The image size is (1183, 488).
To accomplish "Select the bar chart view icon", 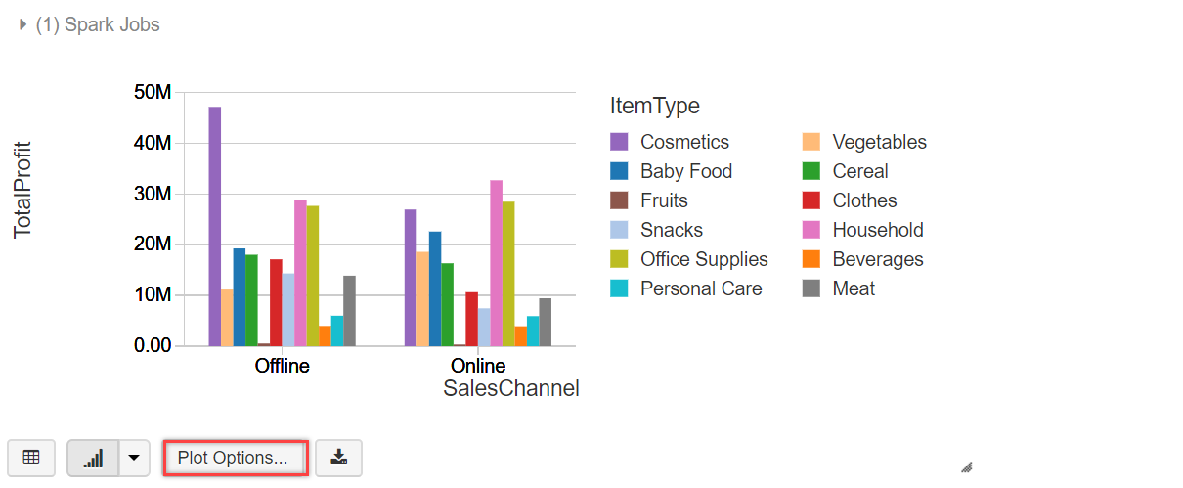I will 93,458.
